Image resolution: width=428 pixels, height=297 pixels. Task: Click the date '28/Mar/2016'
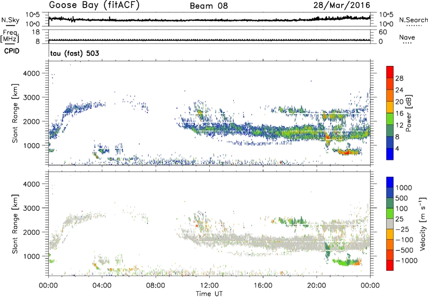point(342,5)
